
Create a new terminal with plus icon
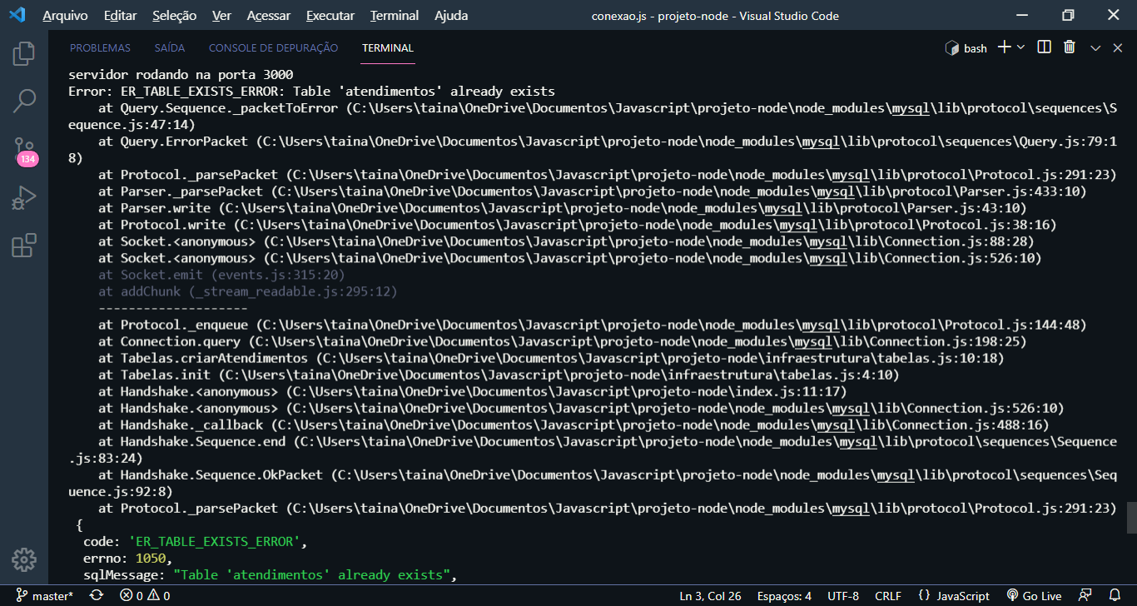(1004, 47)
